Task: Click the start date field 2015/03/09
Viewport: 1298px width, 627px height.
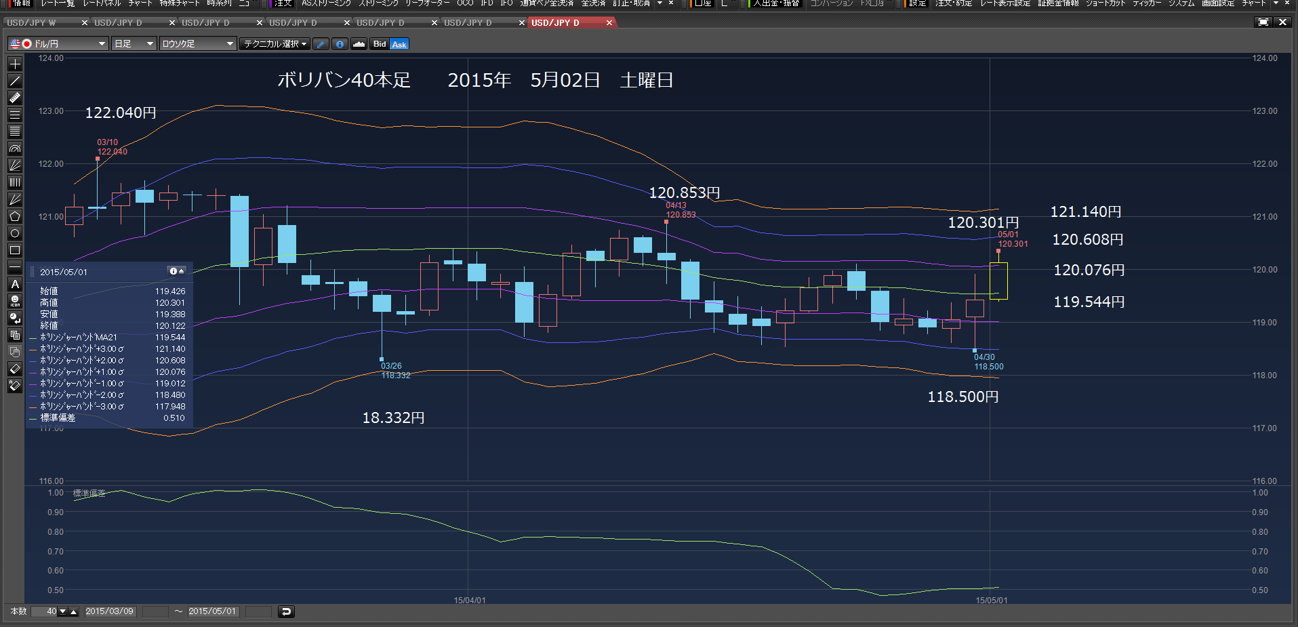Action: [110, 611]
